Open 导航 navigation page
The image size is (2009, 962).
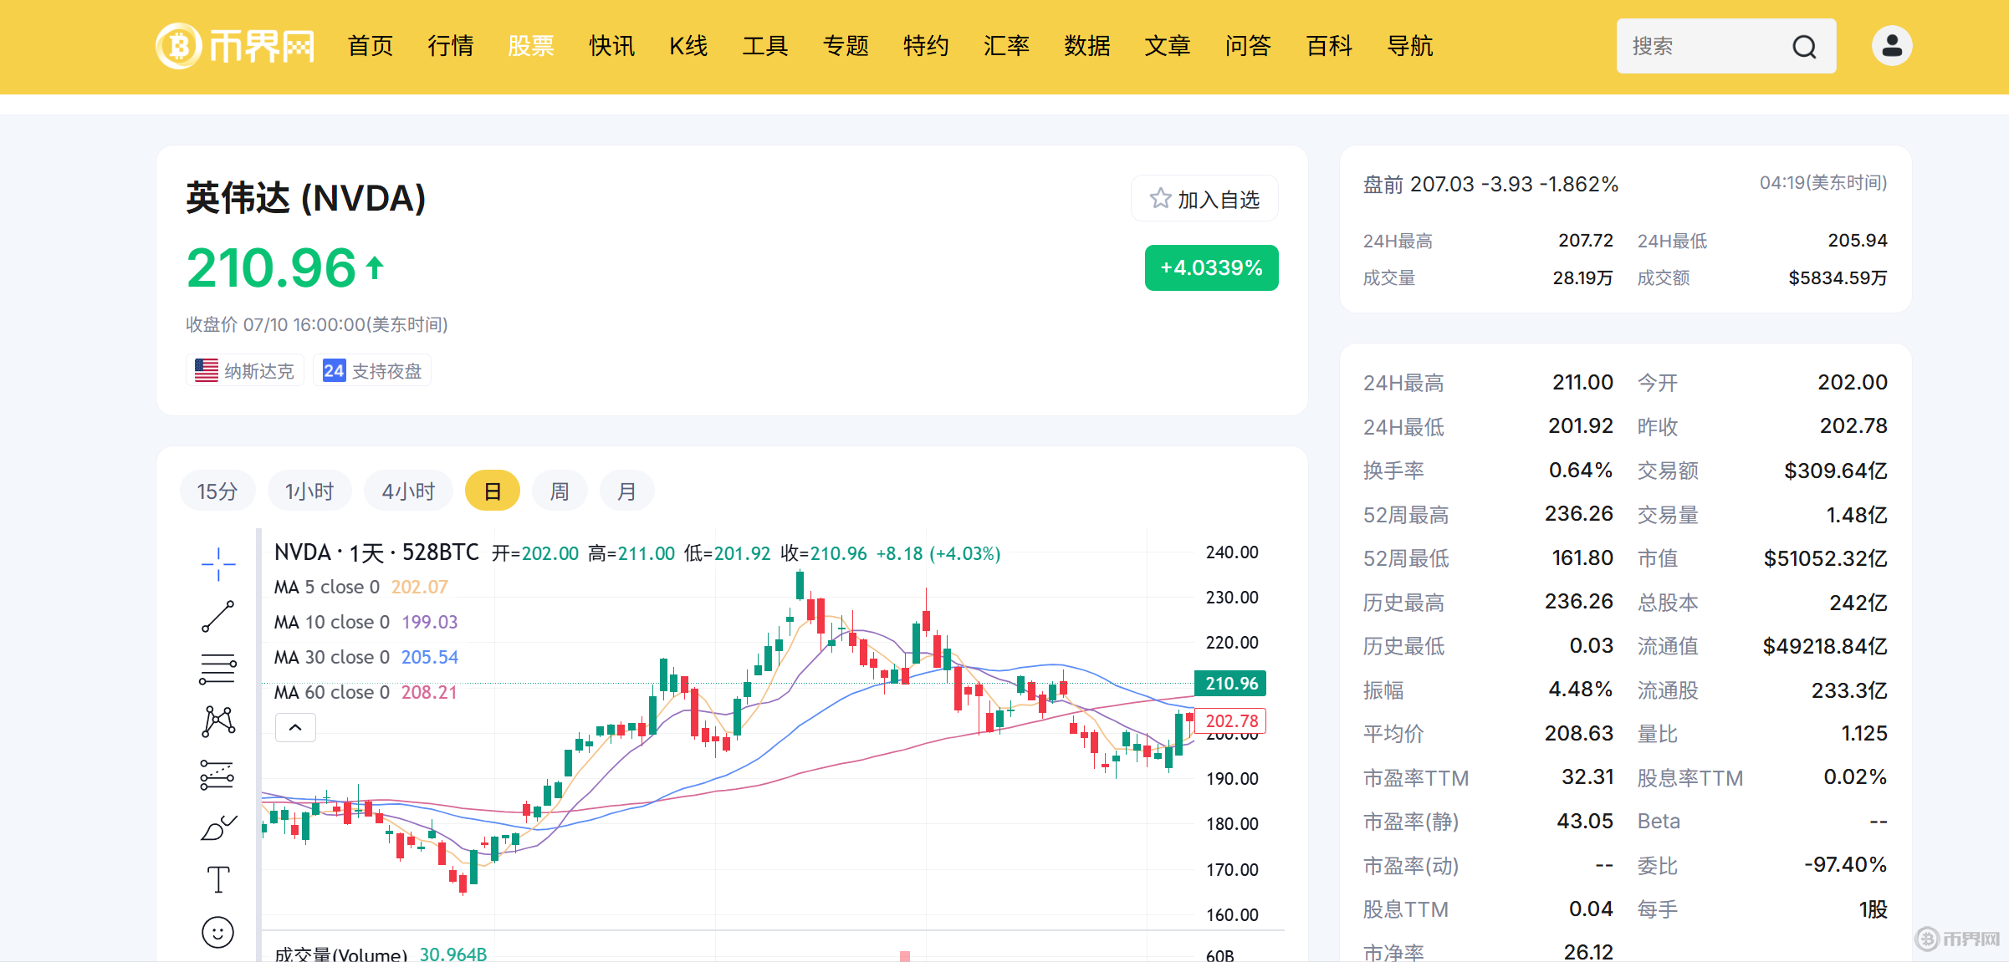pyautogui.click(x=1410, y=46)
